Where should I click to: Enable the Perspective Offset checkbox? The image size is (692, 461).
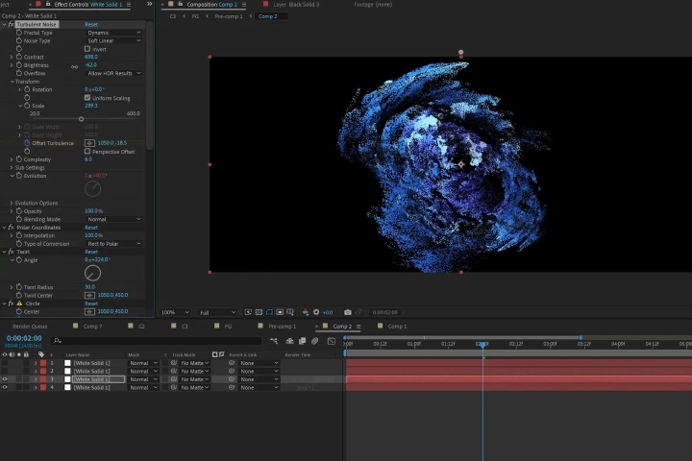(87, 152)
